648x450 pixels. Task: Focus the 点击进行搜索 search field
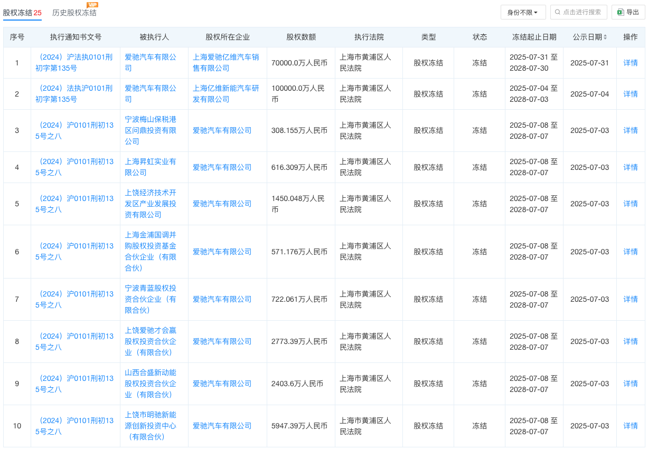[x=578, y=12]
